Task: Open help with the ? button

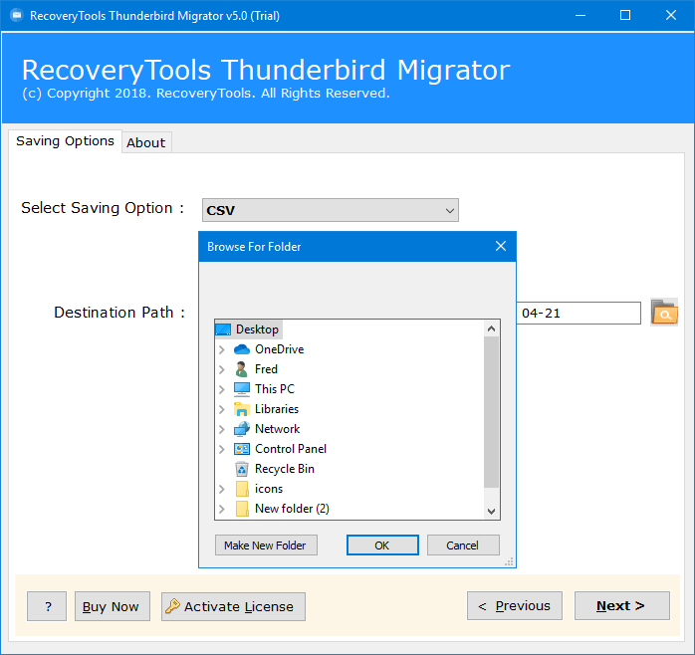Action: pyautogui.click(x=47, y=606)
